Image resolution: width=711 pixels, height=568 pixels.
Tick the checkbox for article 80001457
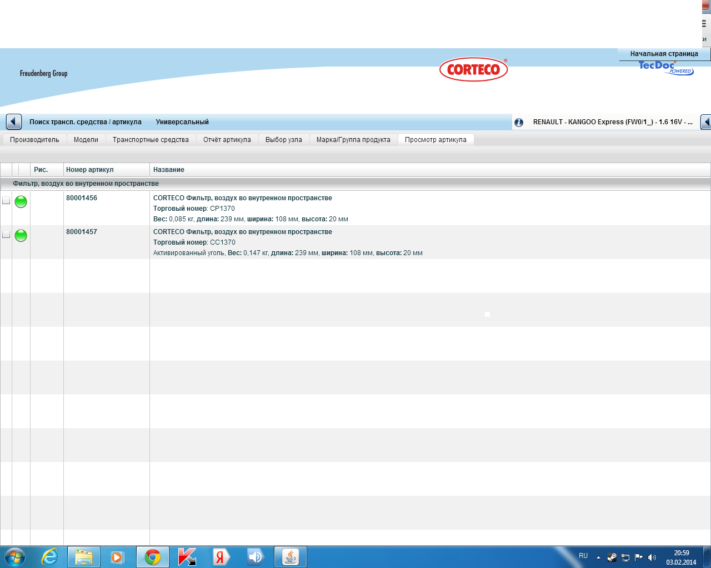pyautogui.click(x=6, y=234)
